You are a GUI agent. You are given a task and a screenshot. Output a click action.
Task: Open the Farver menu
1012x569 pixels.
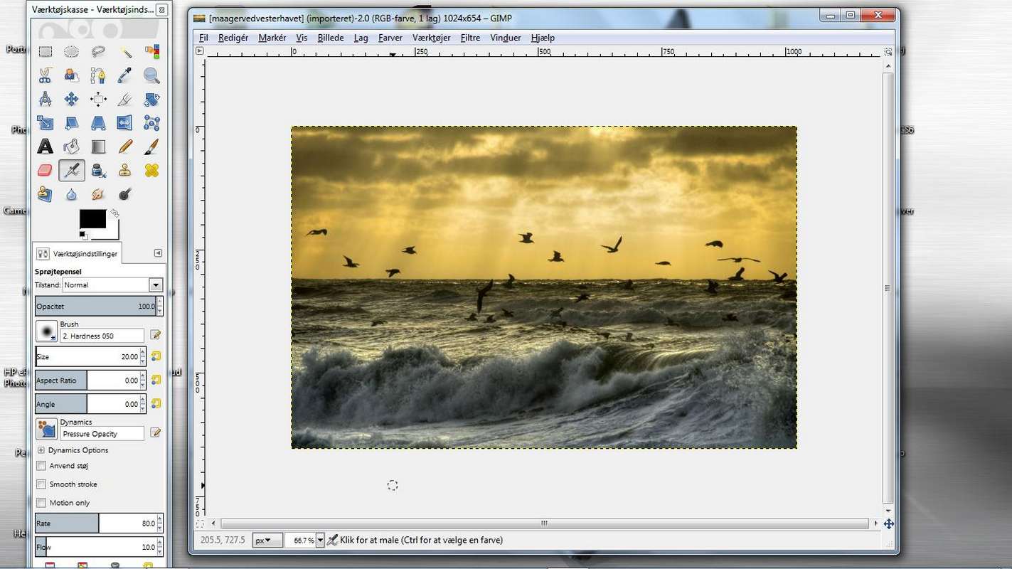[390, 38]
